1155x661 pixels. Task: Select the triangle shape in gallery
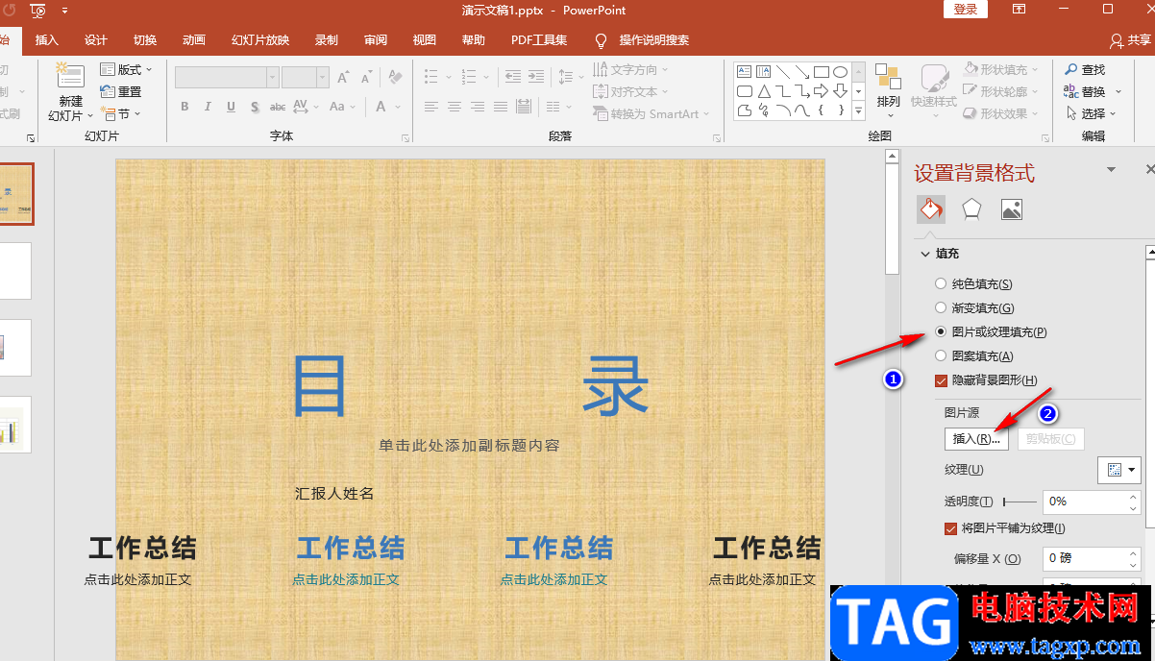[764, 91]
